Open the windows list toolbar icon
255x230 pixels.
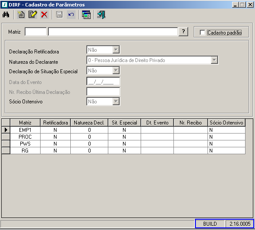[x=86, y=15]
